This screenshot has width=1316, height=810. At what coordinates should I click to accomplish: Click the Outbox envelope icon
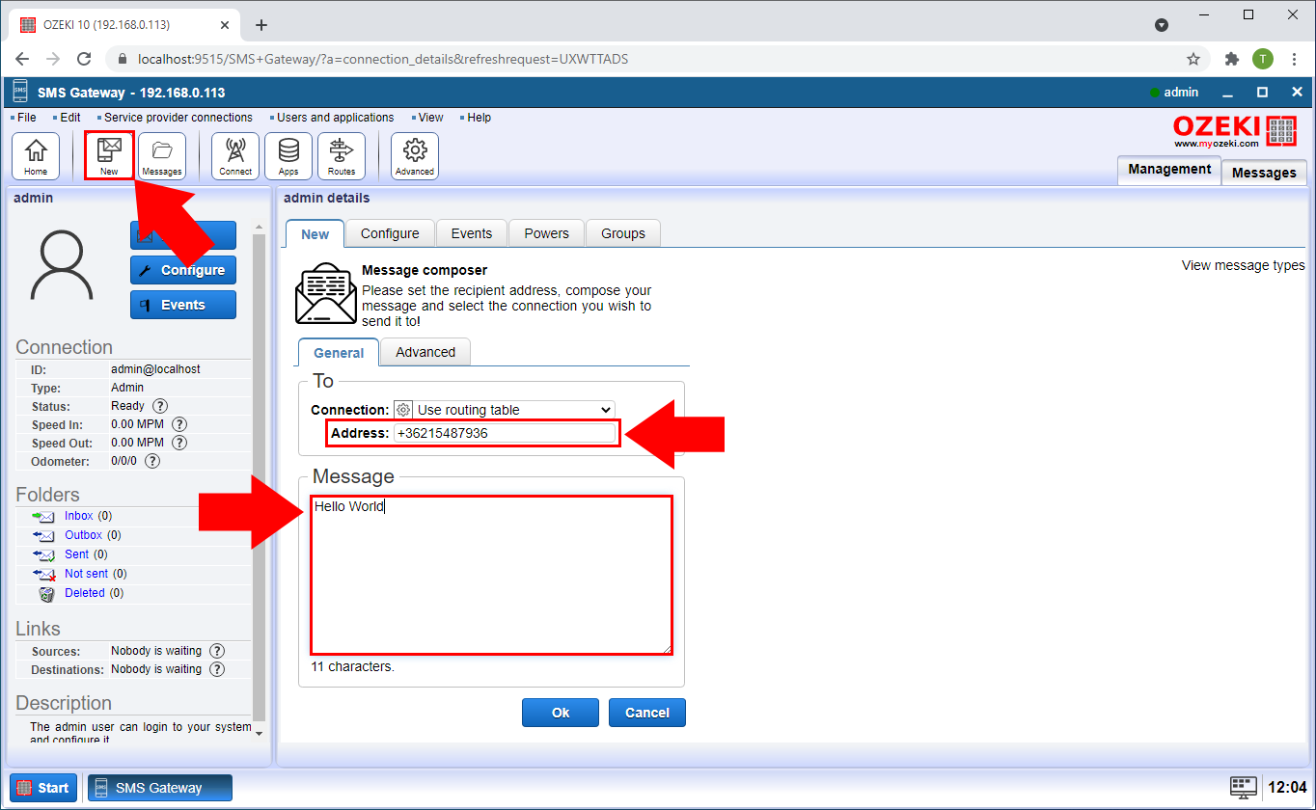pyautogui.click(x=43, y=535)
